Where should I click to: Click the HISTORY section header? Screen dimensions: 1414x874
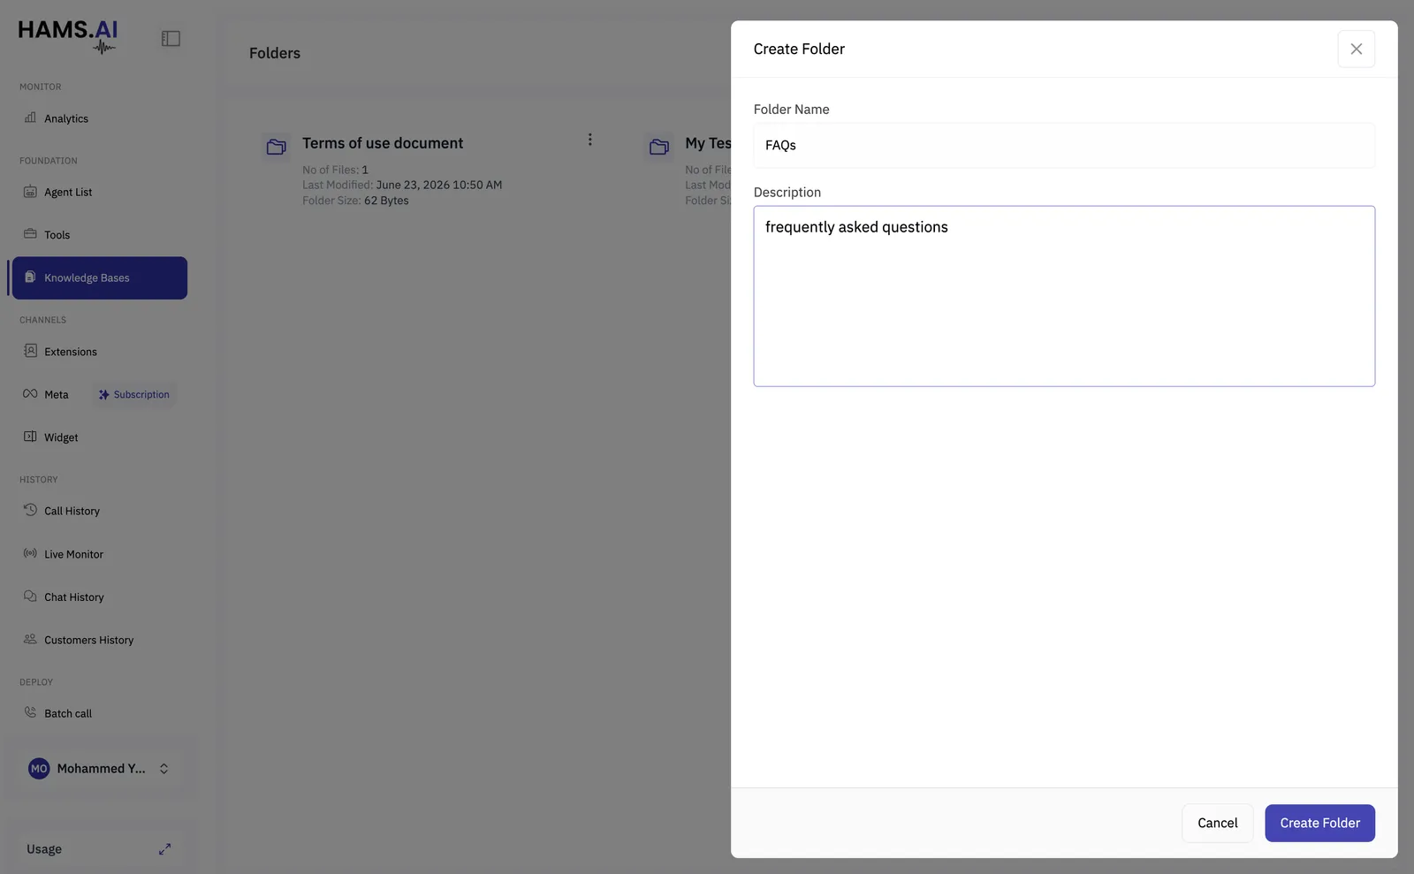click(x=38, y=480)
